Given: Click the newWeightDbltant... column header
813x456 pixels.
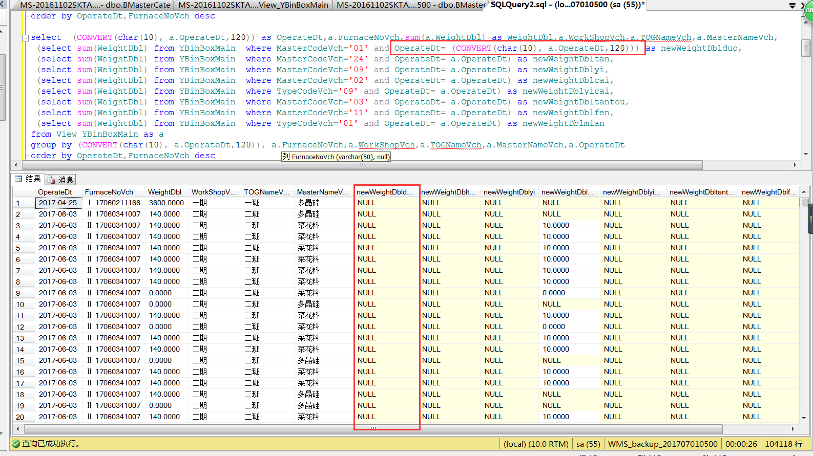Looking at the screenshot, I should [x=703, y=192].
